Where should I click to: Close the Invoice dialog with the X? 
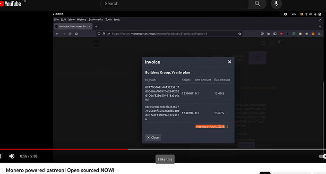(230, 62)
